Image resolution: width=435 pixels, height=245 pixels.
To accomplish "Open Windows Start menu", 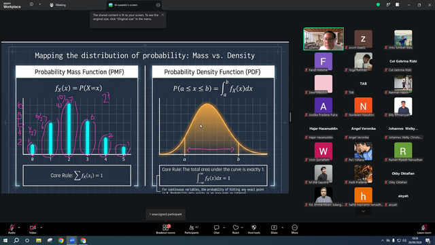I will 5,240.
